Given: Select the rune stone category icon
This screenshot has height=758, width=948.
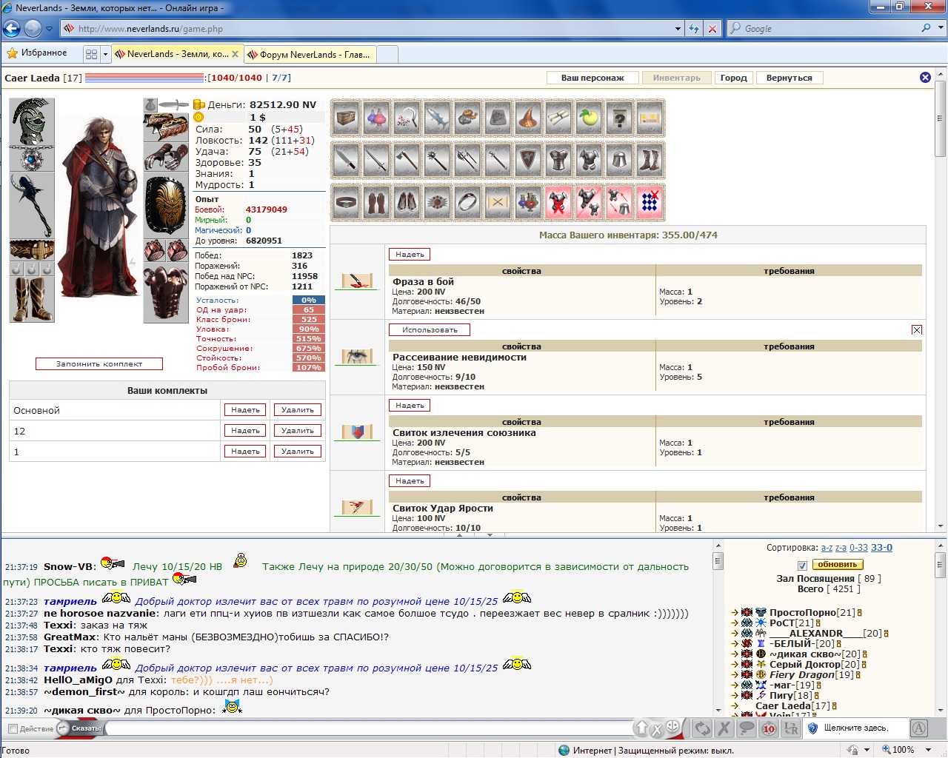Looking at the screenshot, I should pos(498,118).
